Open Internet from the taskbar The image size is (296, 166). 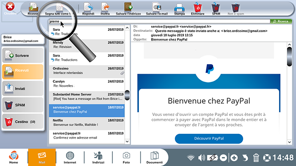click(x=70, y=157)
